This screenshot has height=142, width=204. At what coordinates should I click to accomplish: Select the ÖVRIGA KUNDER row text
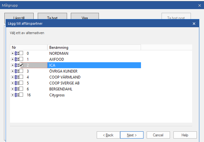63,71
